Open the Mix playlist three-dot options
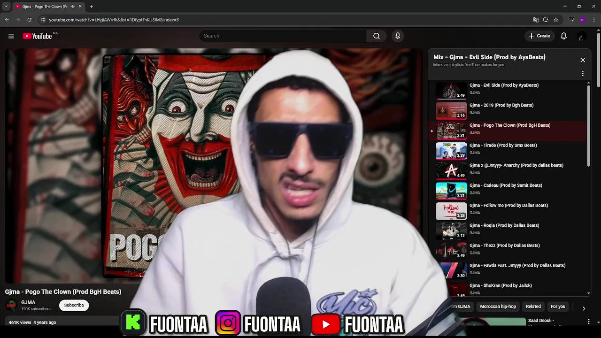The width and height of the screenshot is (601, 338). click(583, 74)
